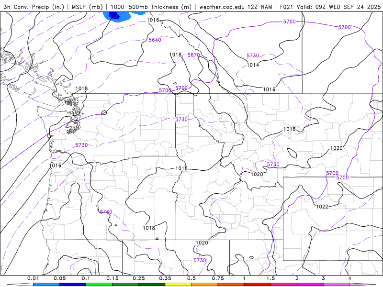383x287 pixels.
Task: Click the legend value '0.35'
Action: coord(165,278)
